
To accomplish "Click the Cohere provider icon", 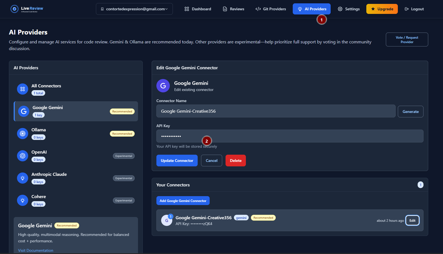I will point(23,200).
